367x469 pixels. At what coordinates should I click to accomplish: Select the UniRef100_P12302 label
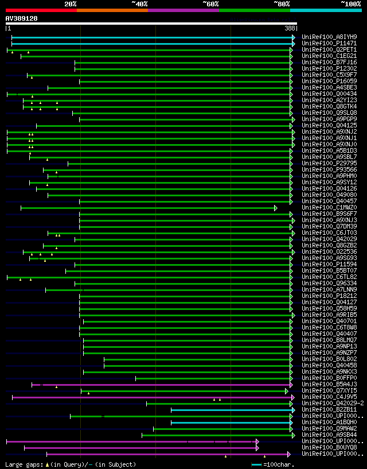329,68
